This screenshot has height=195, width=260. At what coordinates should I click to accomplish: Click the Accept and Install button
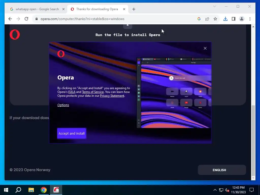coord(72,133)
